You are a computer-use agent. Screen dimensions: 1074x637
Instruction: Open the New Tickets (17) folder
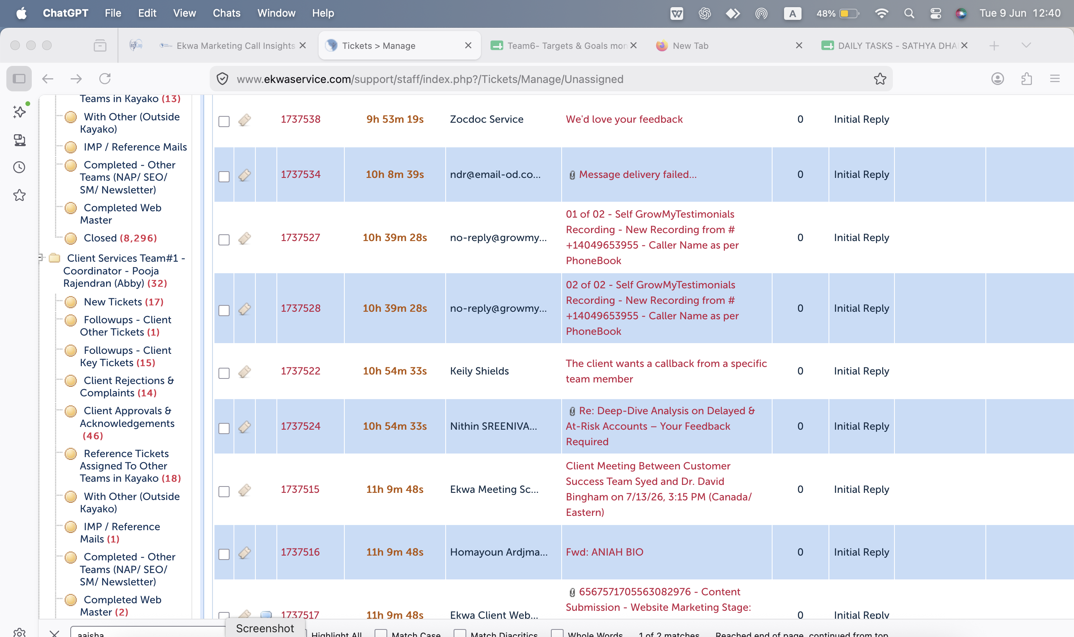click(x=124, y=302)
